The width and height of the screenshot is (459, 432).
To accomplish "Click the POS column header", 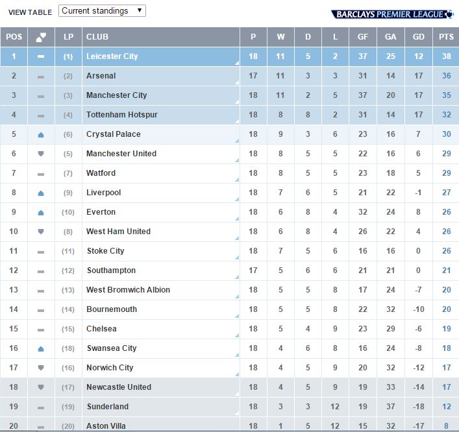I will coord(14,37).
